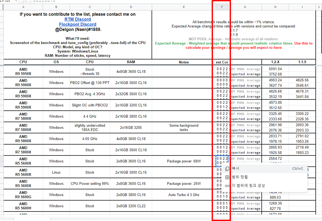Select the '2x32GB 3600 CL16' cell

coord(131,94)
